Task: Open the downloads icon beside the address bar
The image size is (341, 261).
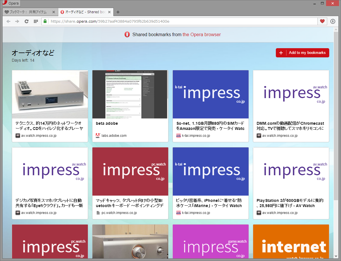Action: coord(333,21)
